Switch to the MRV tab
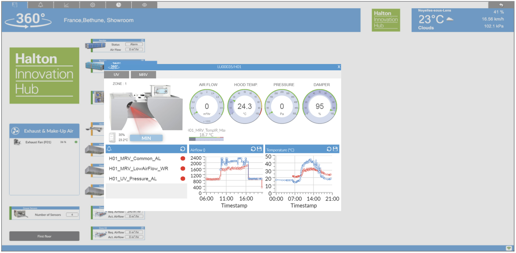Image resolution: width=516 pixels, height=253 pixels. 143,75
